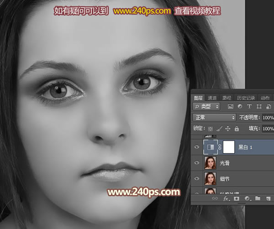This screenshot has height=229, width=274.
Task: Create a new layer icon
Action: 268,198
